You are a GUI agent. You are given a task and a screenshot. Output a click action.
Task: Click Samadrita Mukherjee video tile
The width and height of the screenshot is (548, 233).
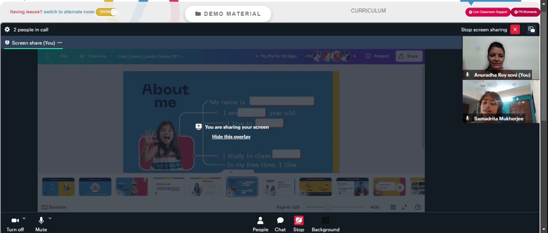(501, 101)
